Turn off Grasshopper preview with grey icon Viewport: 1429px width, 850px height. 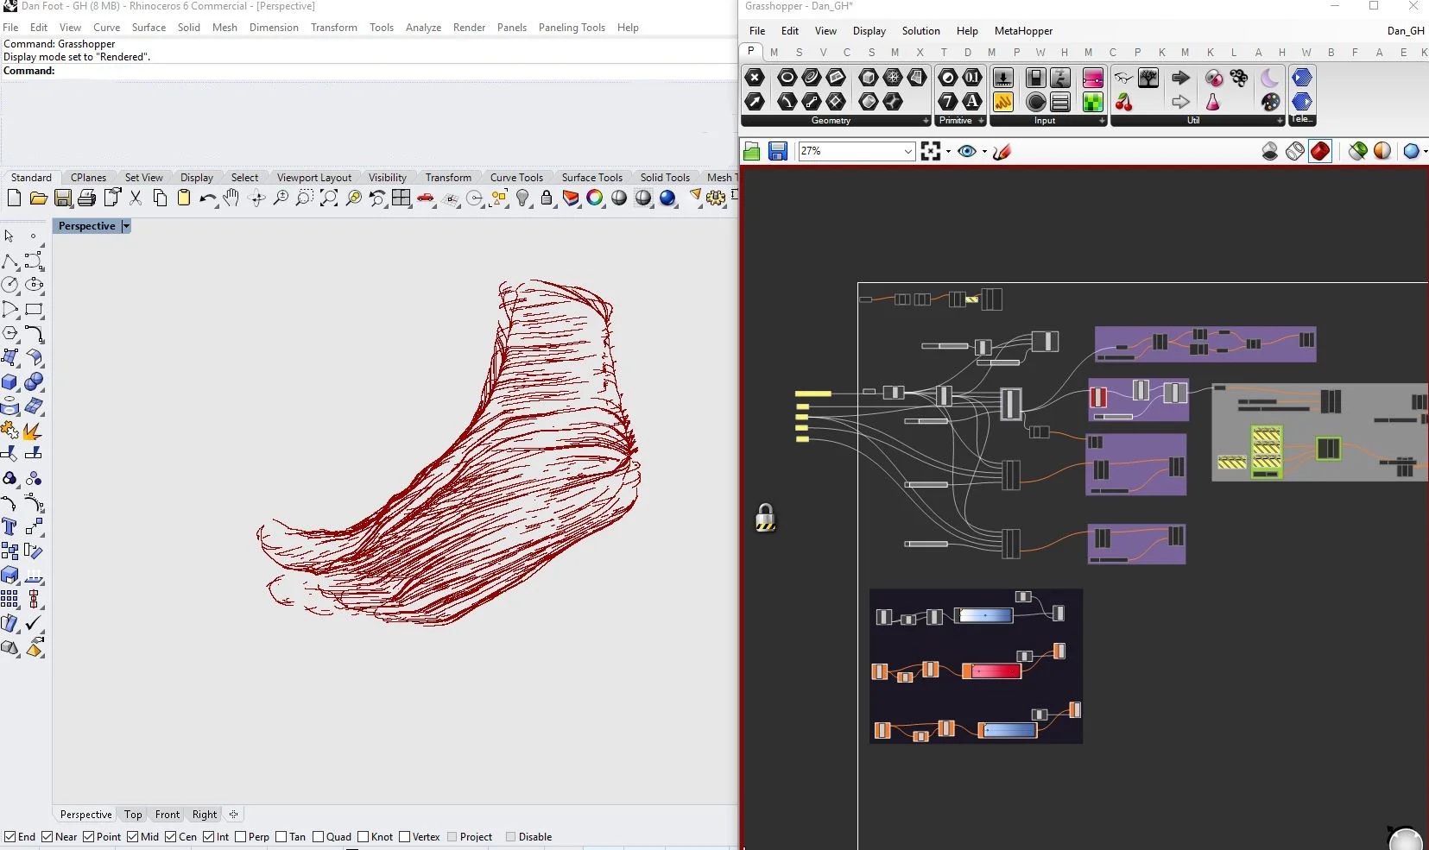point(1270,152)
